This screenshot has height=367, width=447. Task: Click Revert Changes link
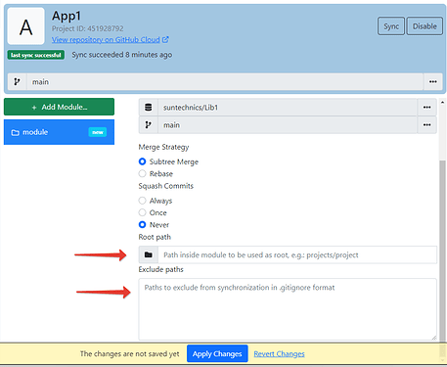[x=279, y=353]
